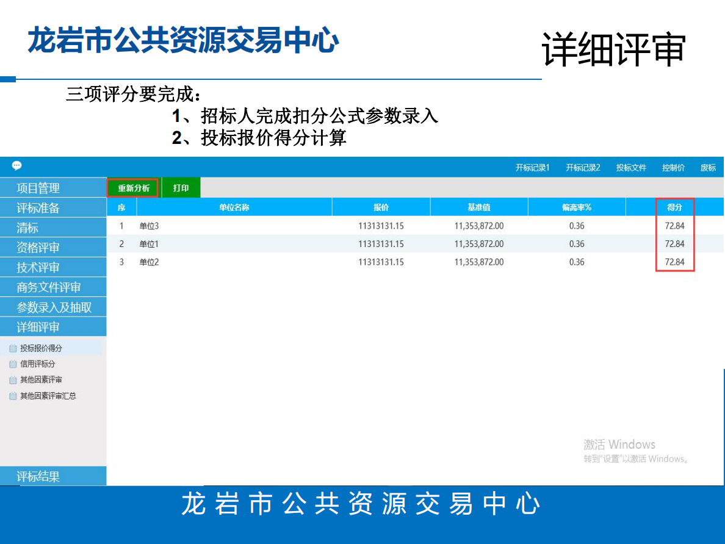
Task: Click 废标 in the top bar
Action: coord(708,168)
